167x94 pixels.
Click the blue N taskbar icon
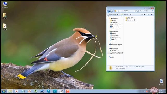point(55,91)
